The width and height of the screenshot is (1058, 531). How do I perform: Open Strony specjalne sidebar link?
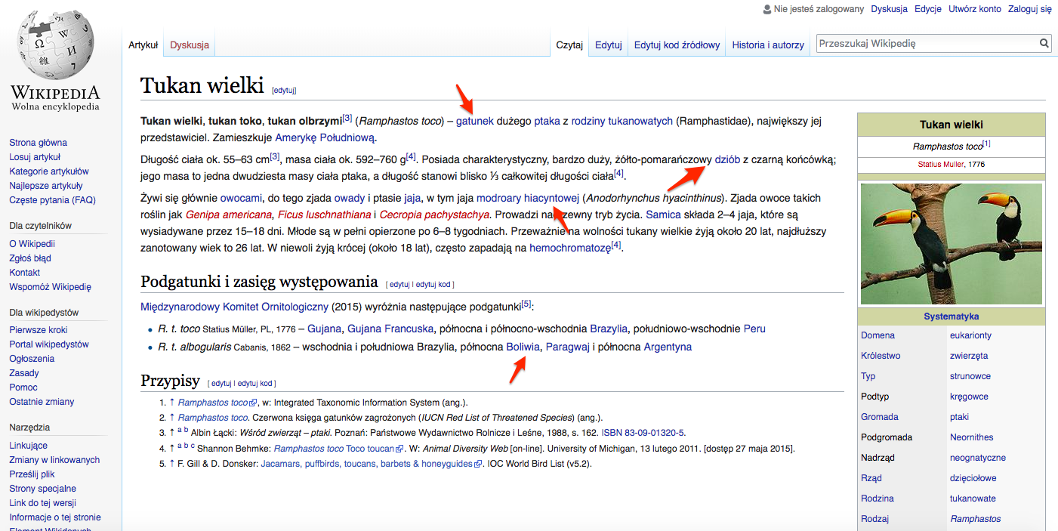(x=42, y=489)
